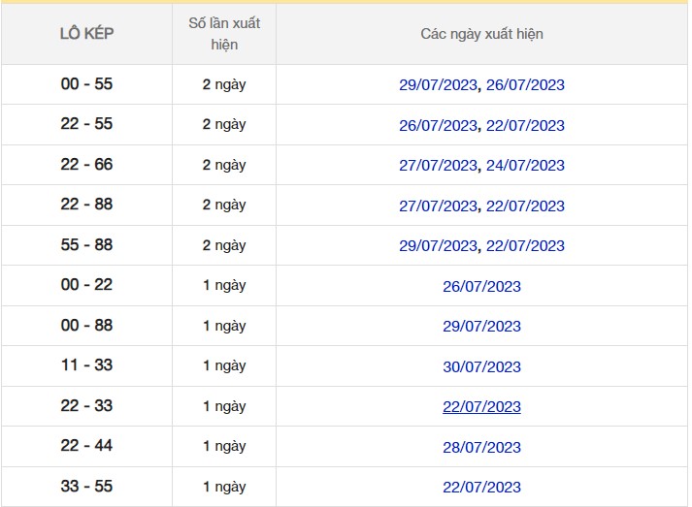Click the 30/07/2023 date link
Image resolution: width=692 pixels, height=507 pixels.
481,366
